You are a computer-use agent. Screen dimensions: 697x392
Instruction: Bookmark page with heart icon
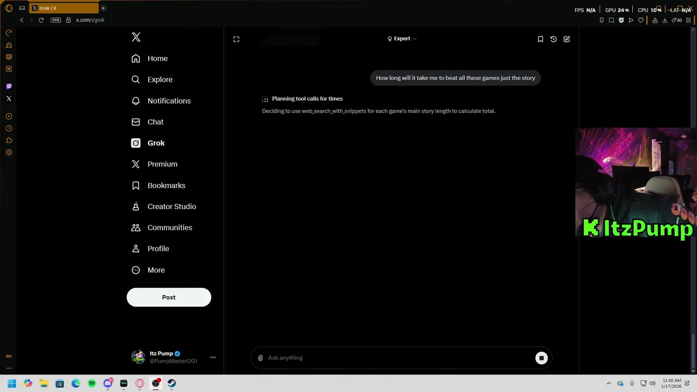(x=641, y=20)
